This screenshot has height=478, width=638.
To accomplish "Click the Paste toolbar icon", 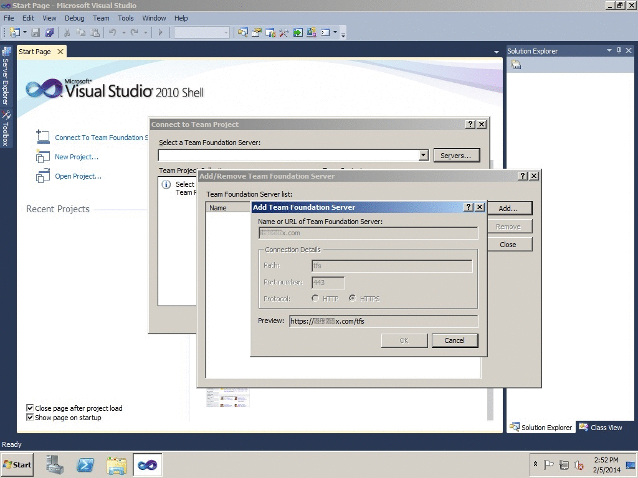I will [x=95, y=32].
